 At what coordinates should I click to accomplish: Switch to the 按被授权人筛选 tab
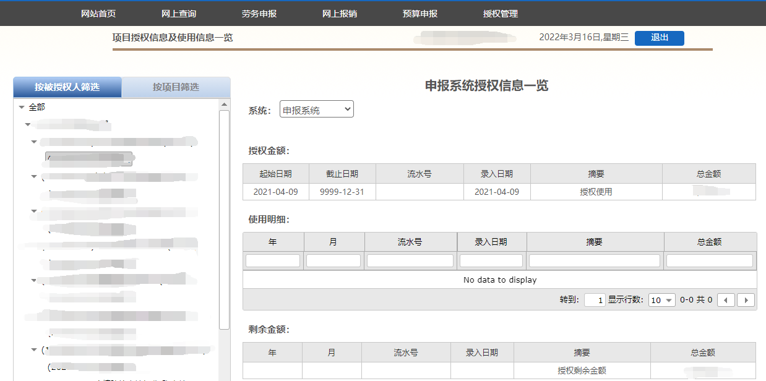click(x=67, y=87)
